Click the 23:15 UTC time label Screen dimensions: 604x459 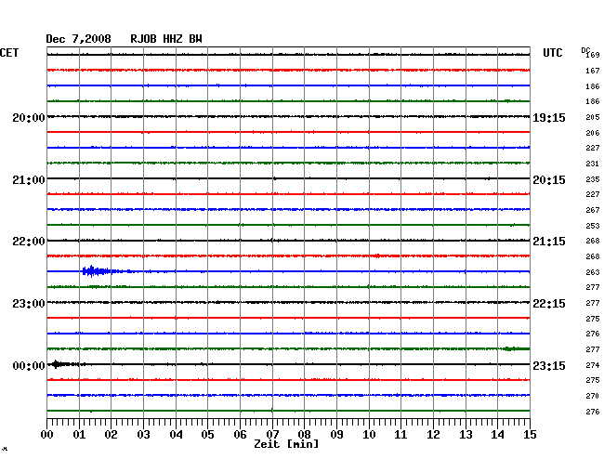549,365
